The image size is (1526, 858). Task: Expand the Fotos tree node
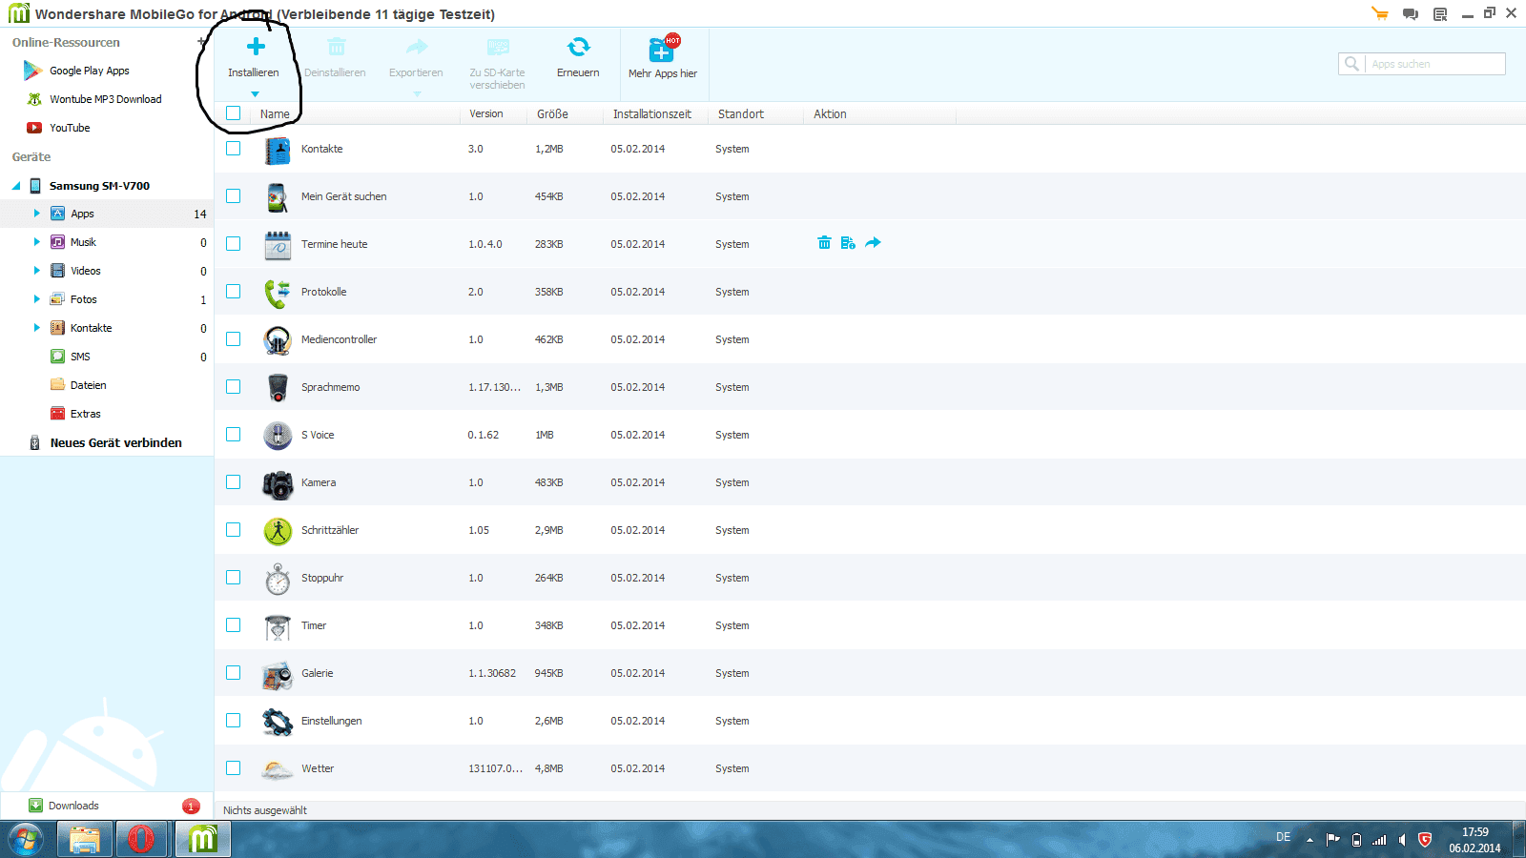coord(36,299)
